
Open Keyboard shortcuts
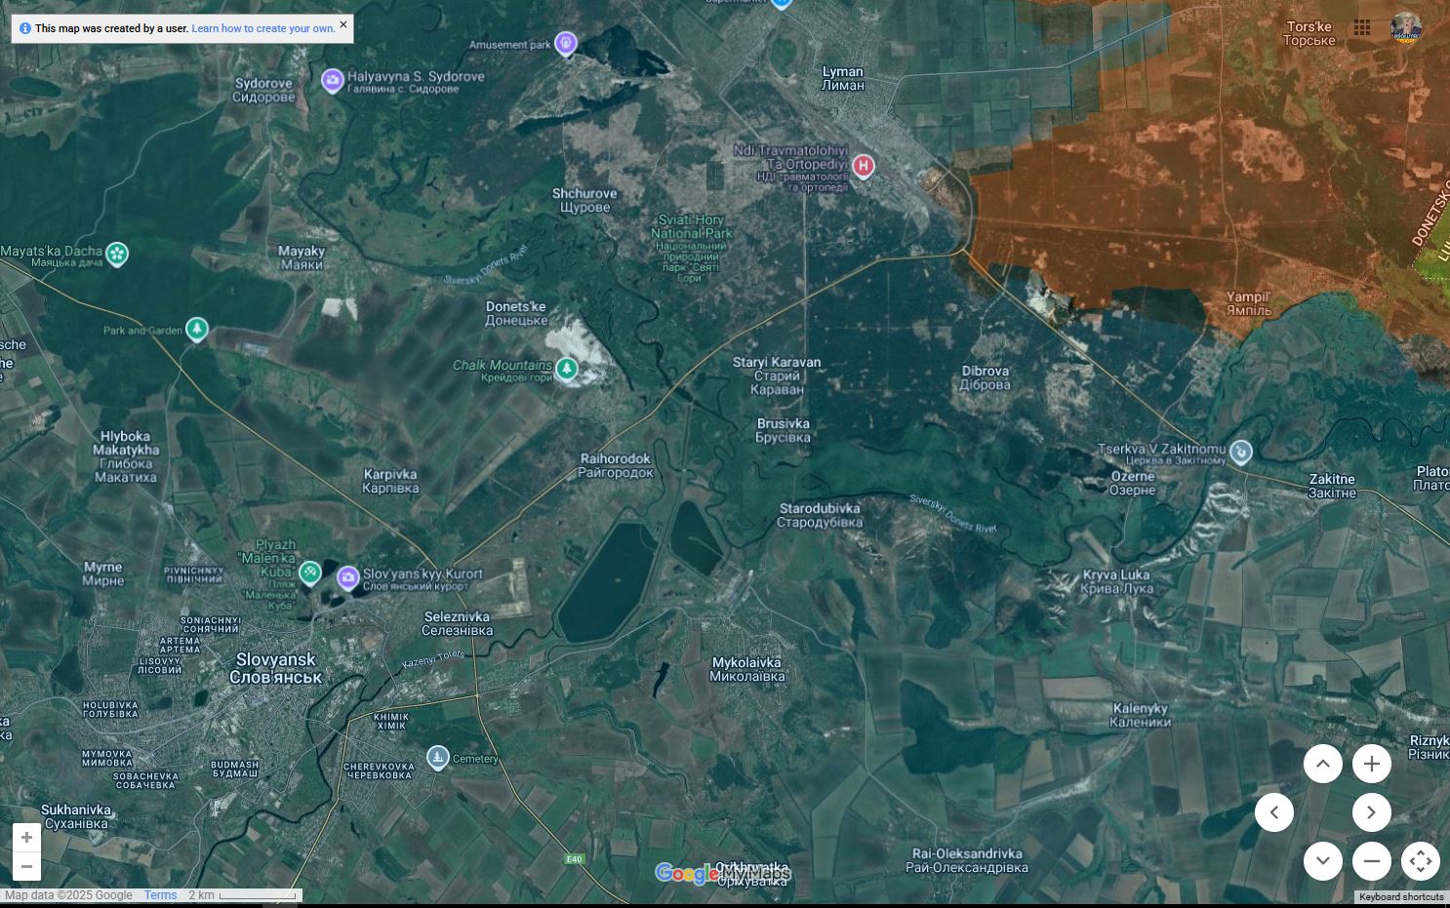(1401, 897)
